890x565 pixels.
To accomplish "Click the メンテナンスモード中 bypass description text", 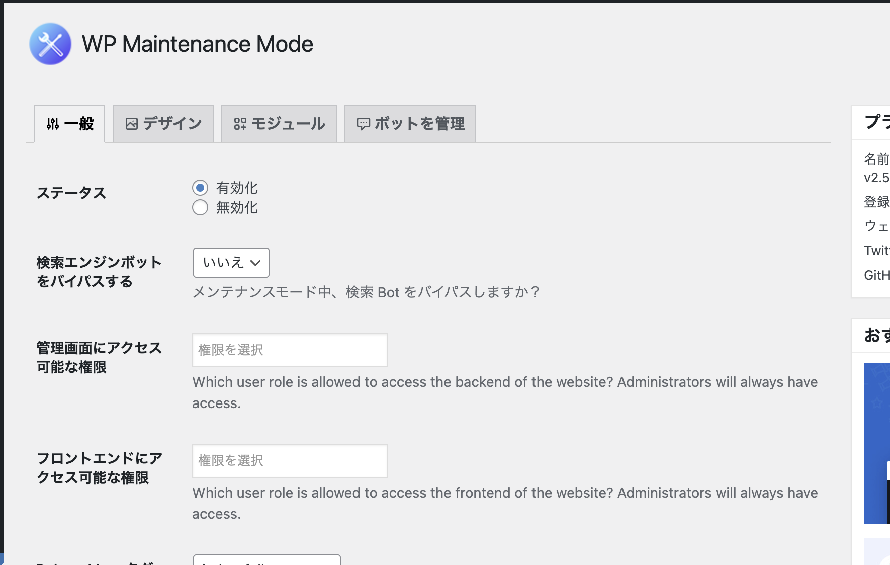I will (x=366, y=292).
